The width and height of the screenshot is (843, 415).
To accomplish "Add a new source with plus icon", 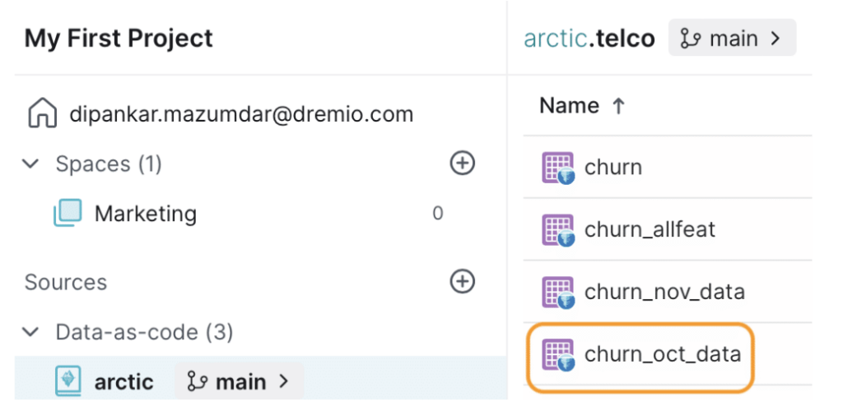I will [x=463, y=281].
